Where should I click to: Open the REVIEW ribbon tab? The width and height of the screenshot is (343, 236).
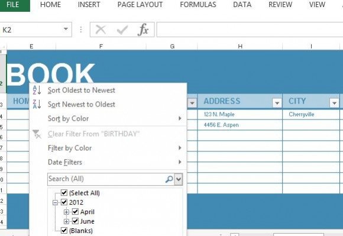pyautogui.click(x=280, y=5)
